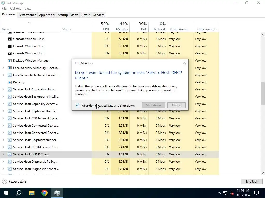Expand Service Host: Cryptographic Ser... row
The image size is (265, 198).
click(x=3, y=140)
